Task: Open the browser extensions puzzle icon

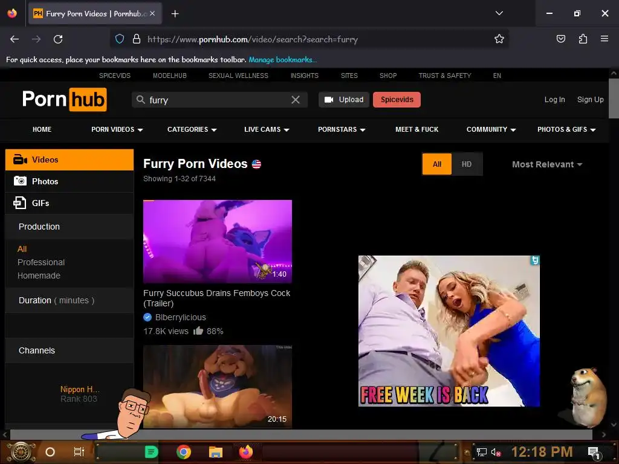Action: (583, 39)
